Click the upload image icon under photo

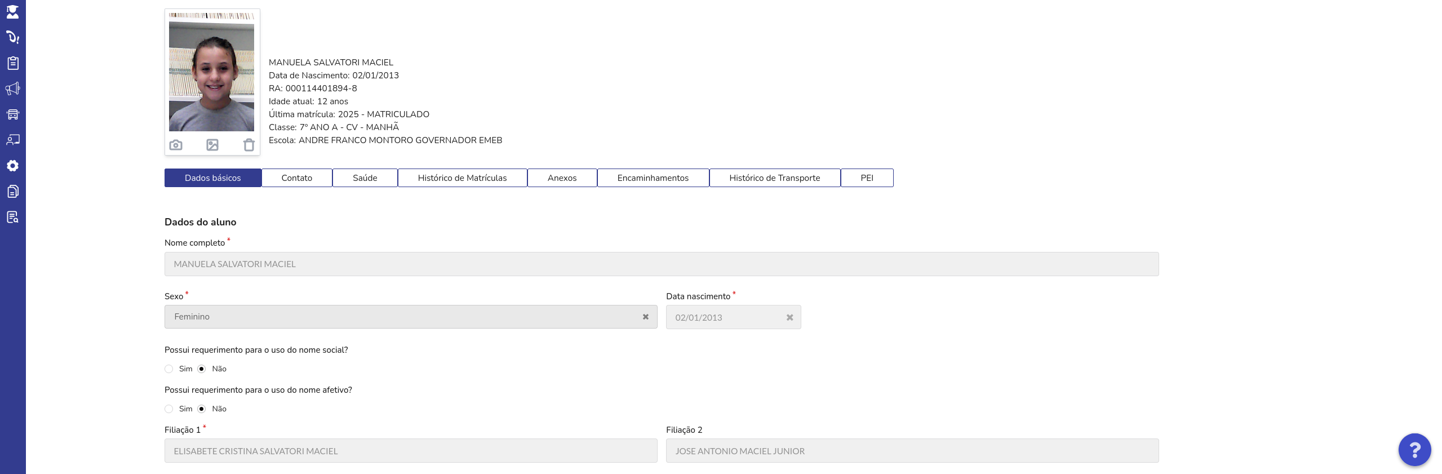click(x=212, y=145)
